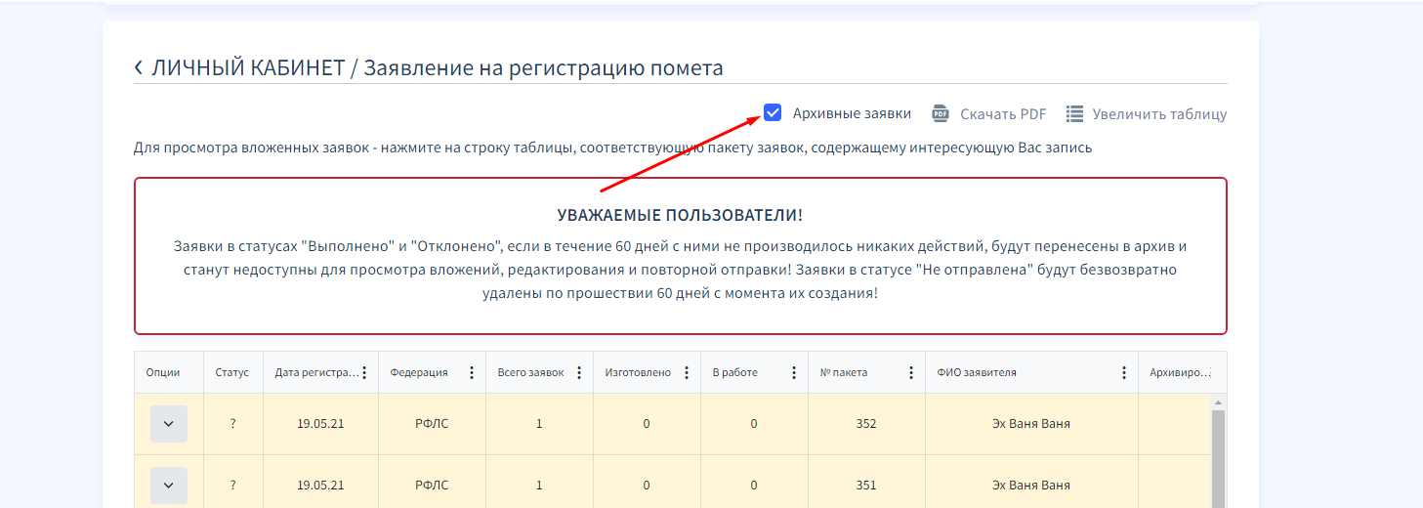Open the ФИО заявителя column three-dot menu
Viewport: 1423px width, 508px height.
(1124, 372)
